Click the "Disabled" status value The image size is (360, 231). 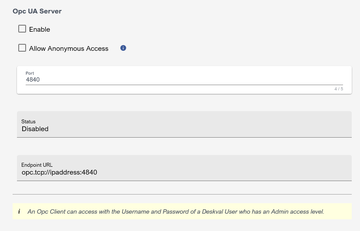pyautogui.click(x=35, y=129)
